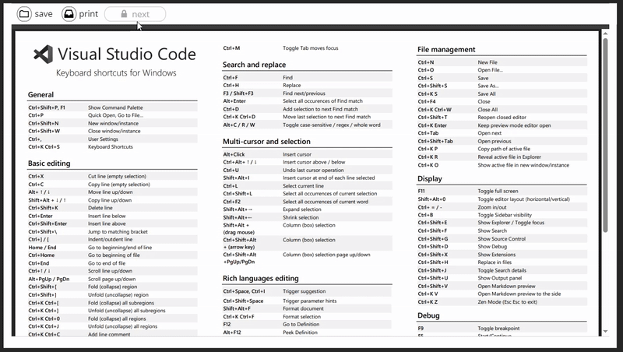This screenshot has width=623, height=352.
Task: Click the save folder icon
Action: point(24,14)
